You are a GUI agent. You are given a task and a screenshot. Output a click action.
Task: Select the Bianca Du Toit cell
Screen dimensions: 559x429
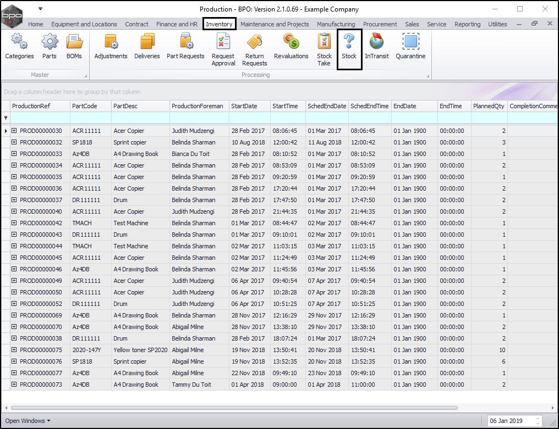click(199, 154)
